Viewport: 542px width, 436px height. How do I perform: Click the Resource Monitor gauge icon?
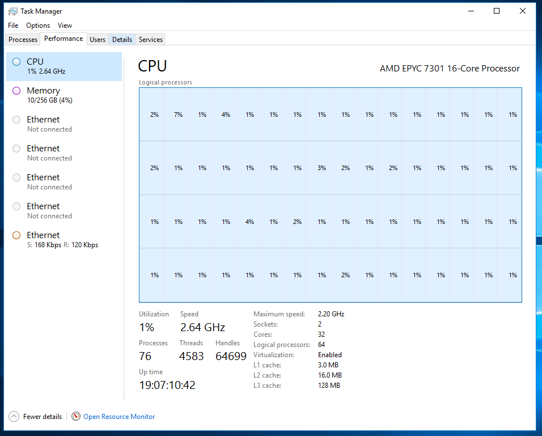pos(76,416)
